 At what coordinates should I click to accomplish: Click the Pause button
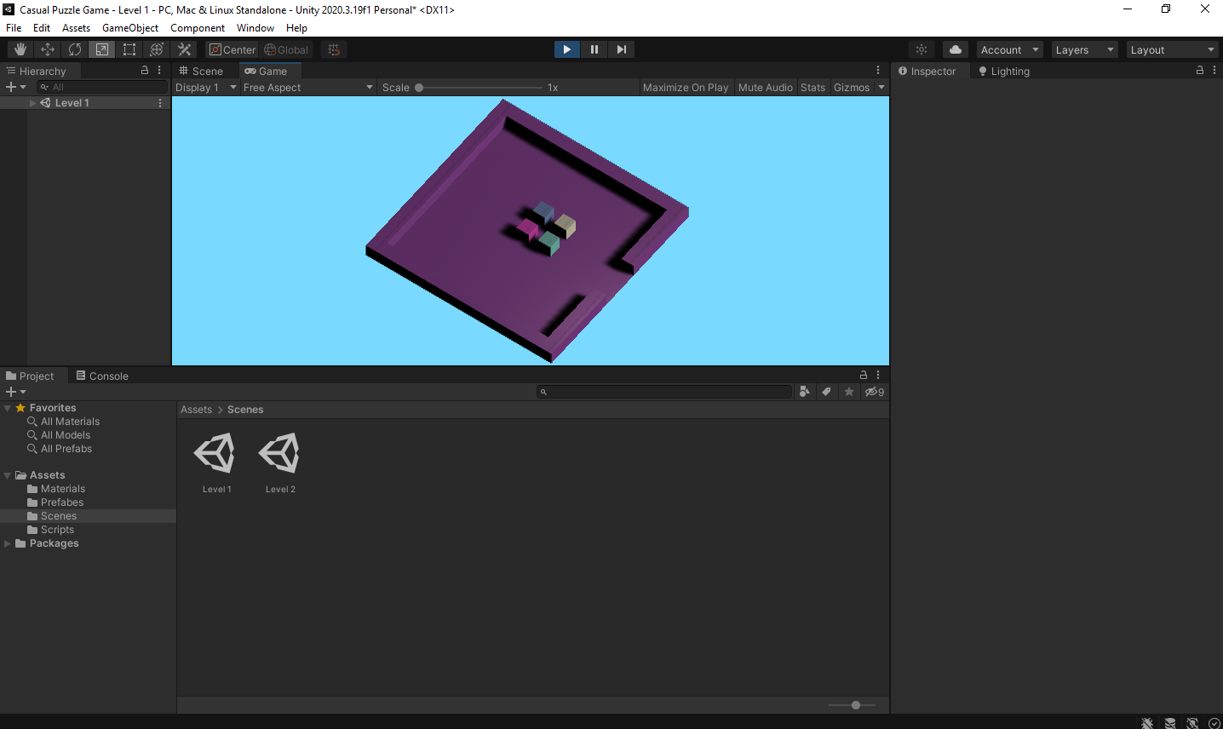tap(594, 49)
